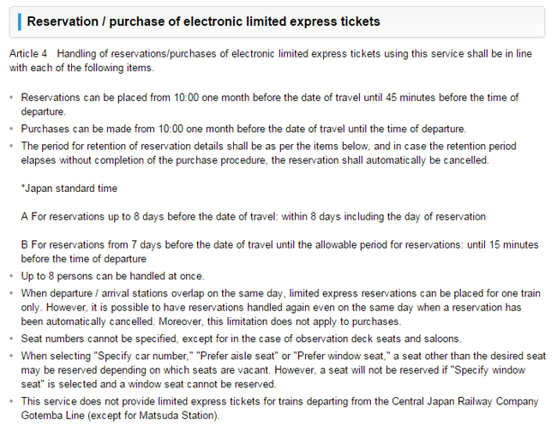This screenshot has width=557, height=426.
Task: Click item A about 8 days before travel
Action: point(254,216)
